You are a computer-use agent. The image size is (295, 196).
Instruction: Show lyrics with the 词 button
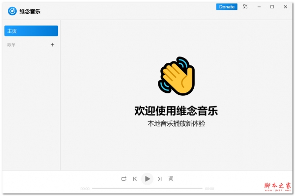[171, 178]
